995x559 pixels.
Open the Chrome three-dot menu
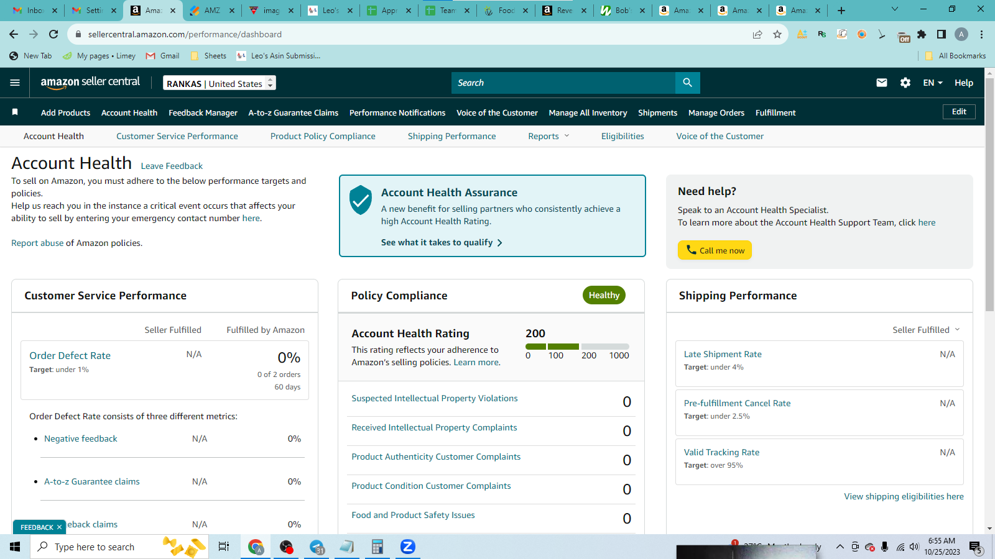click(x=981, y=34)
